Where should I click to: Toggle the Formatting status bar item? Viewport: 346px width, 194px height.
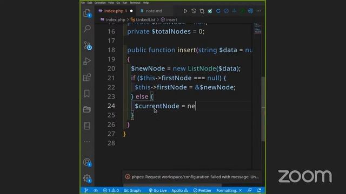tap(229, 190)
